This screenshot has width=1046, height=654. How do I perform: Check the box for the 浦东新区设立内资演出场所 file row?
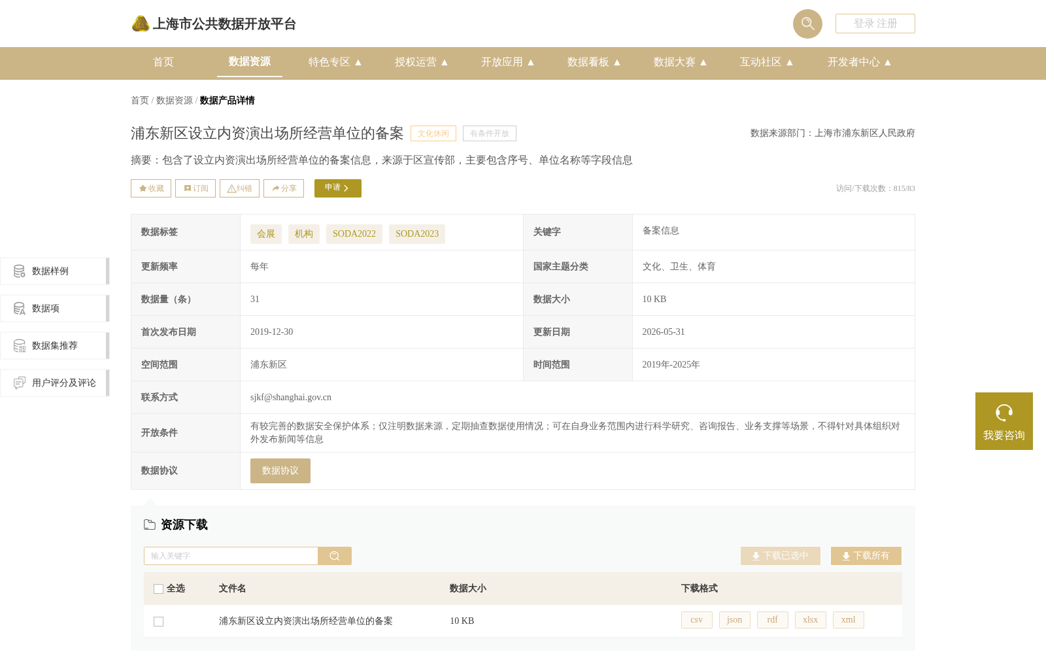158,621
